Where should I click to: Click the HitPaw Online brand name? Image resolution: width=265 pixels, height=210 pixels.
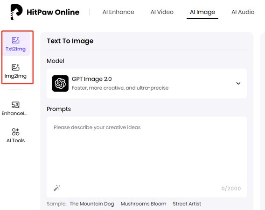click(x=53, y=12)
